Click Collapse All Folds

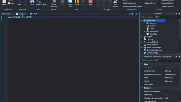(x=167, y=7)
